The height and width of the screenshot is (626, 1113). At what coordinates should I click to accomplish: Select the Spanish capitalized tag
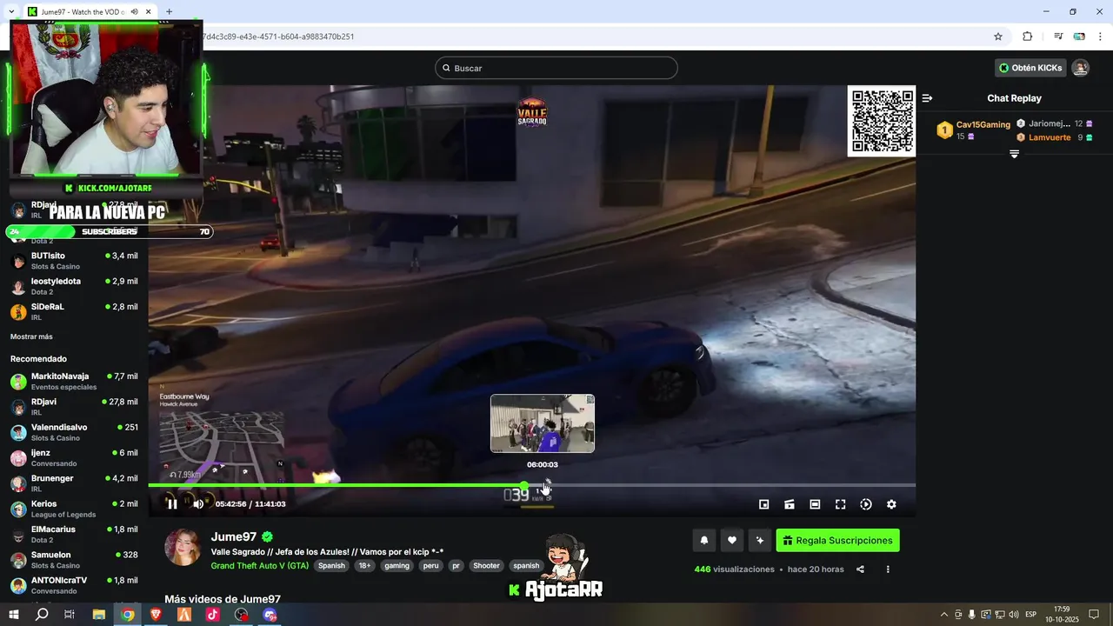click(331, 565)
